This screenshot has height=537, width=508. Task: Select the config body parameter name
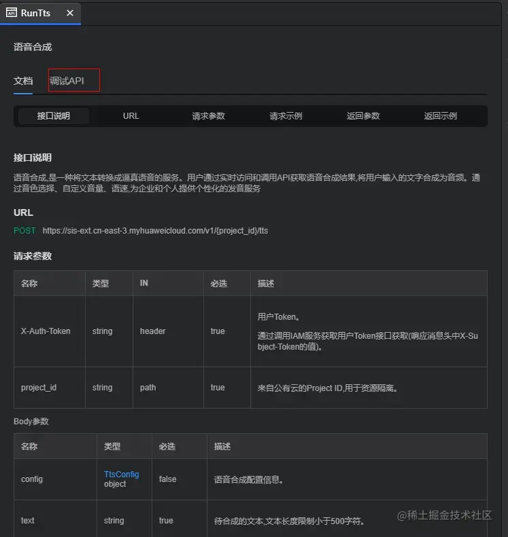(x=32, y=479)
